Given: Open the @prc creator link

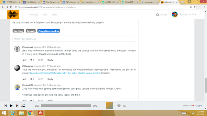Looking at the screenshot, I should [200, 106].
